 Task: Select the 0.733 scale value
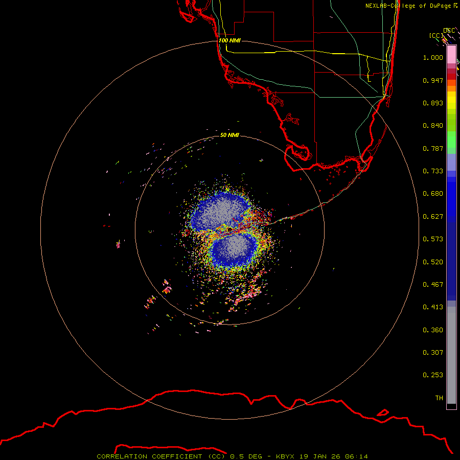click(x=433, y=171)
